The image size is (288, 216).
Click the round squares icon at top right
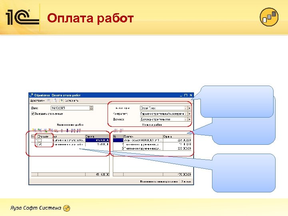pos(269,17)
